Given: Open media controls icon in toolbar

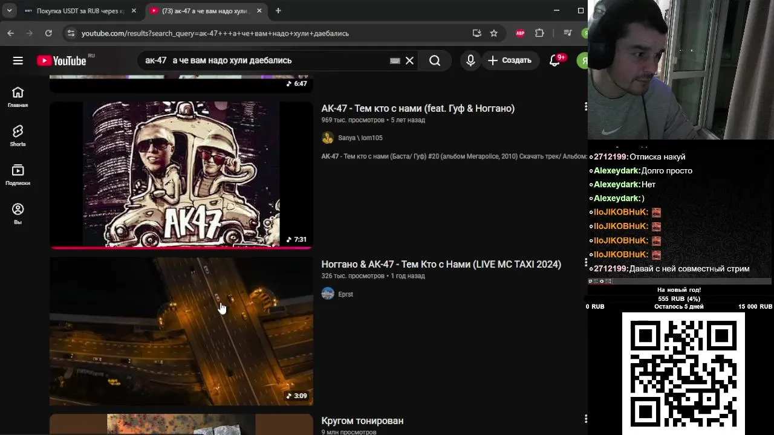Looking at the screenshot, I should point(567,33).
